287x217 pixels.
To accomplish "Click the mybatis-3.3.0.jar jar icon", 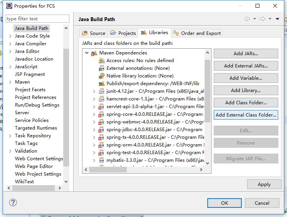I will (102, 160).
